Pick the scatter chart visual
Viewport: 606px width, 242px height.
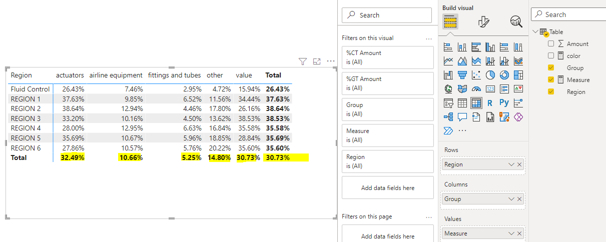tap(476, 75)
